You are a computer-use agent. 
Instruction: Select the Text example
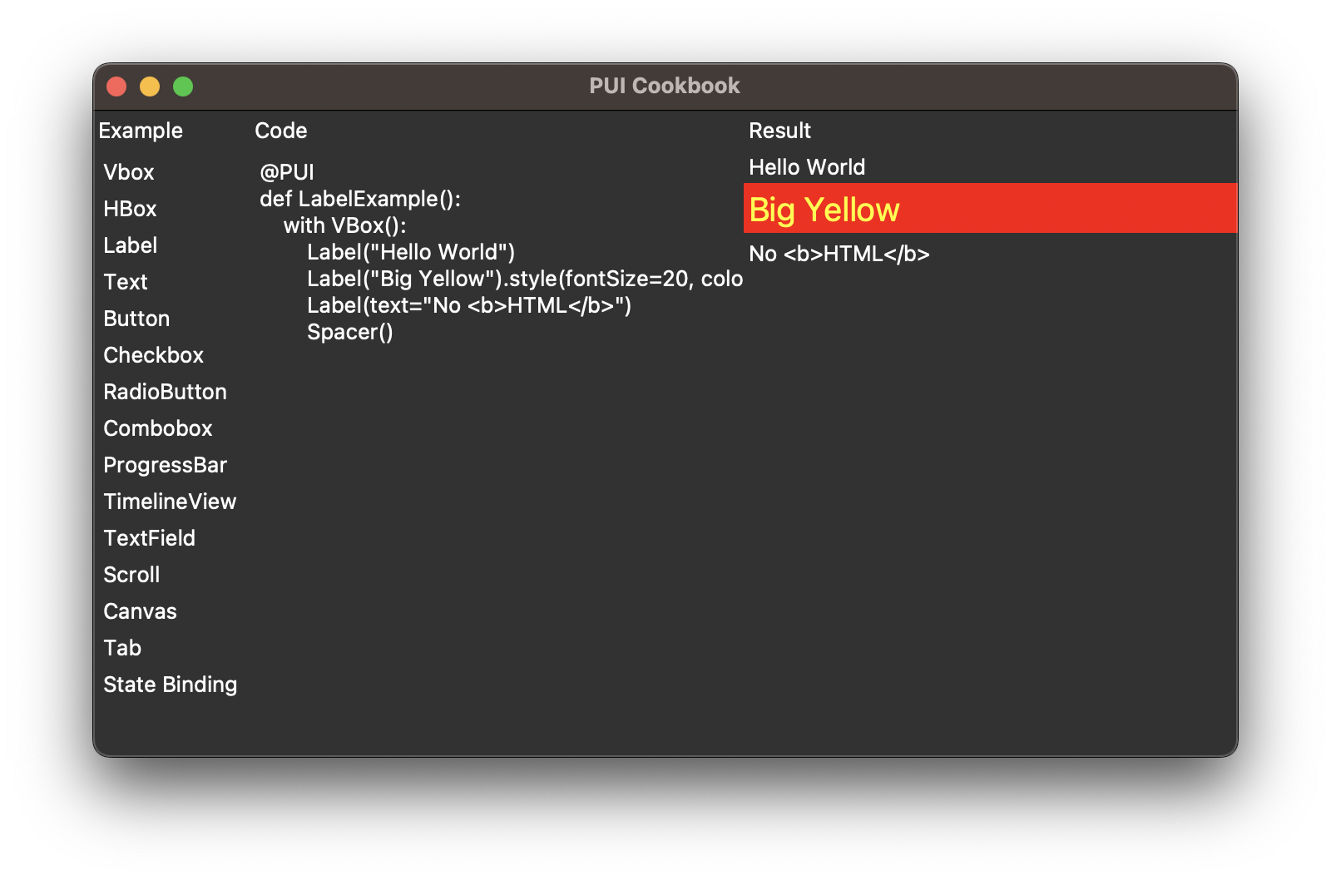pos(126,282)
